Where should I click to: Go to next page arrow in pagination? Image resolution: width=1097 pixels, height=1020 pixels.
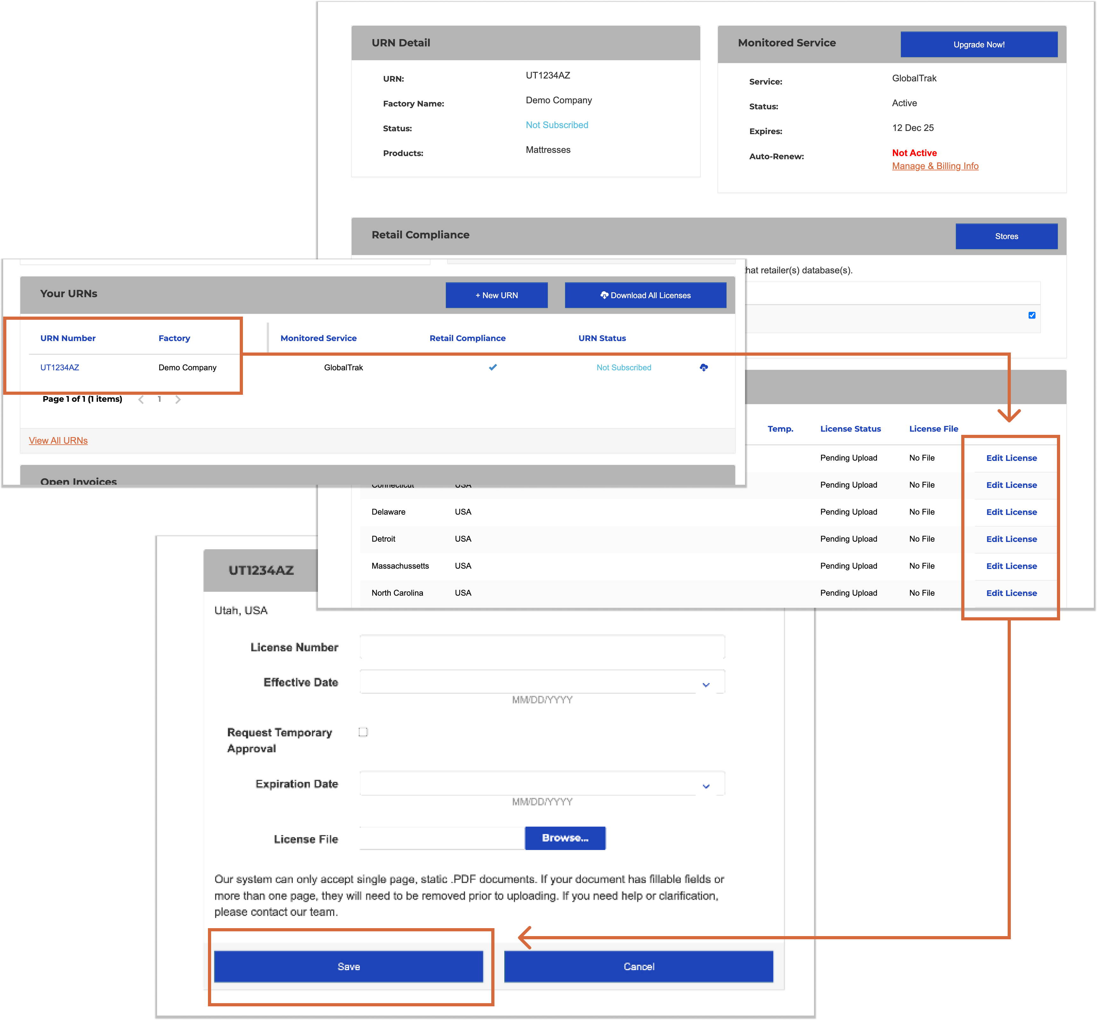[x=178, y=400]
